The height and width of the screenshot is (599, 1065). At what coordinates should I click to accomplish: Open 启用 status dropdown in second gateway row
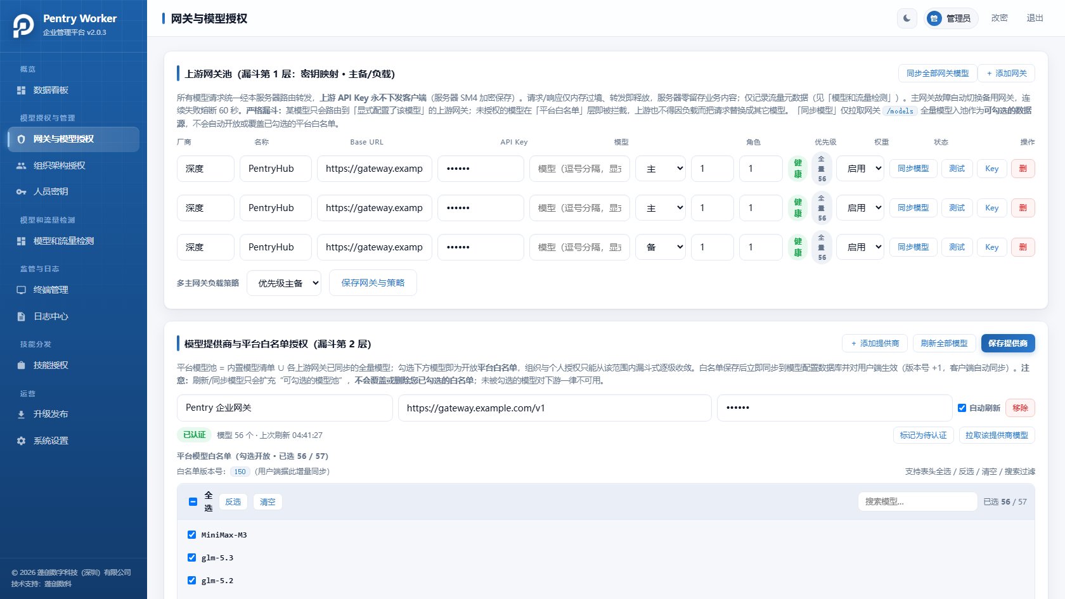[x=860, y=208]
